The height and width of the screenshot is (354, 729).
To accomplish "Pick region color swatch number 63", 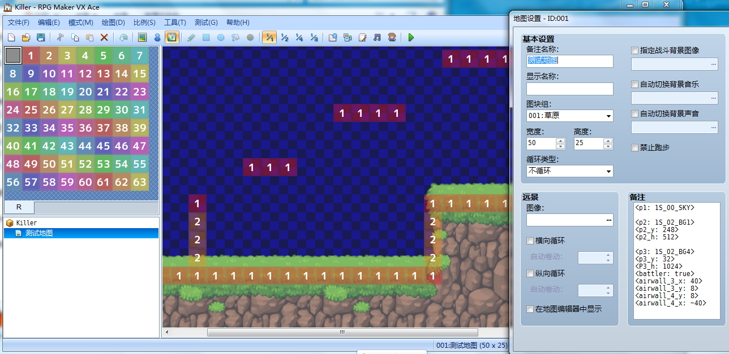I will pyautogui.click(x=140, y=182).
